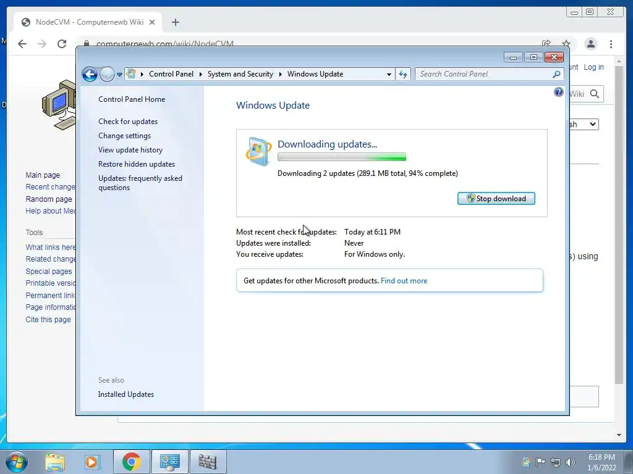Click the Back arrow in Control Panel

click(x=90, y=74)
